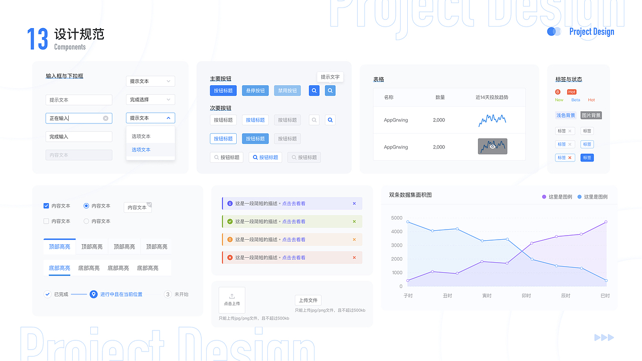This screenshot has width=642, height=361.
Task: Click the solid blue 标签 tag
Action: [587, 157]
